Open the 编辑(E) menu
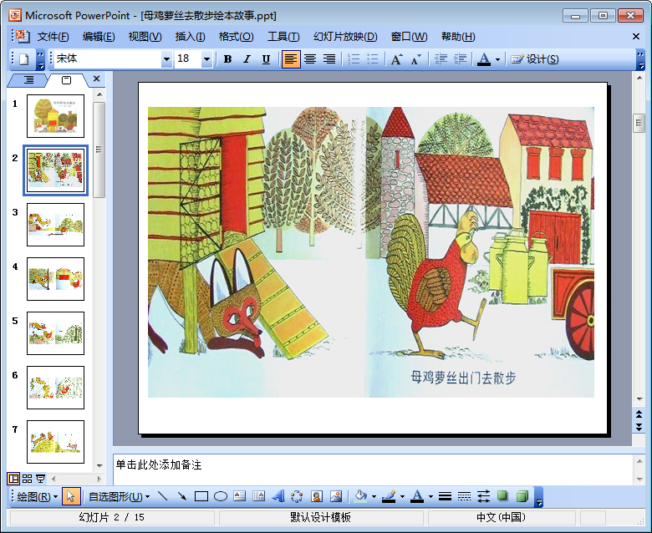This screenshot has width=652, height=533. pos(99,37)
